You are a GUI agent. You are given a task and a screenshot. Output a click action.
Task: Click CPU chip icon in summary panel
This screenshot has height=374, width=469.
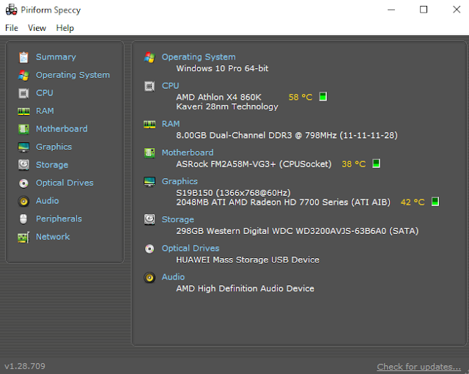[149, 87]
